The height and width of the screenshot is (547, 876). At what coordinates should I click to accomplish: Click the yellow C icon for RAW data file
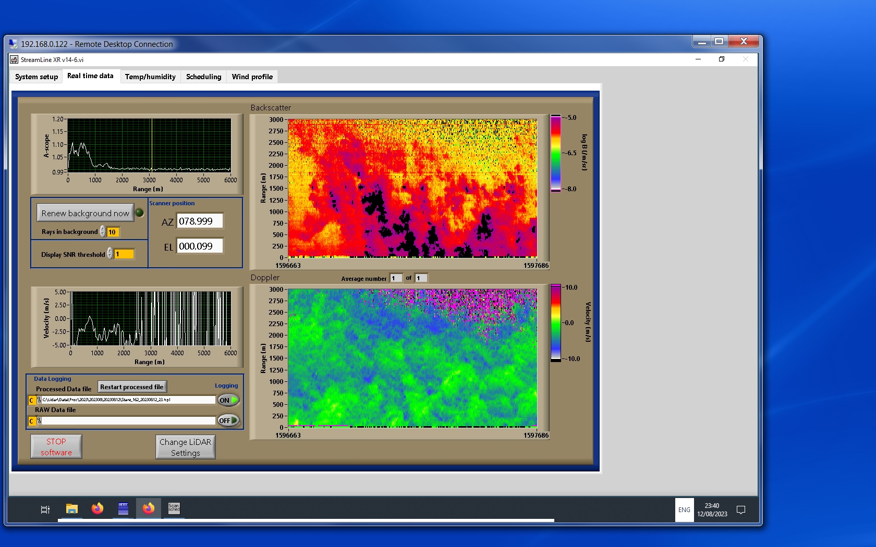pos(32,421)
